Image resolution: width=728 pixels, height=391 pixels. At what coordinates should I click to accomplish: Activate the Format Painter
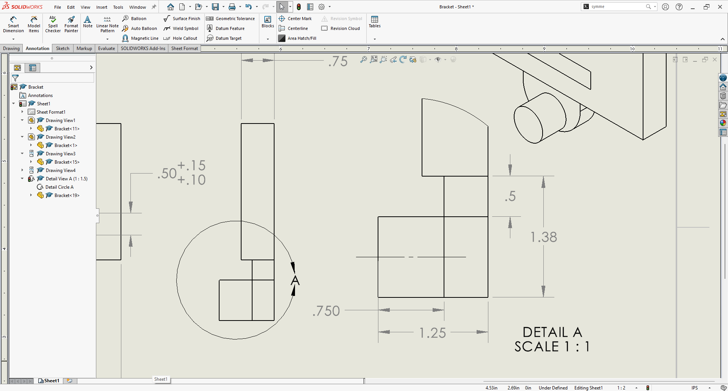pyautogui.click(x=71, y=24)
